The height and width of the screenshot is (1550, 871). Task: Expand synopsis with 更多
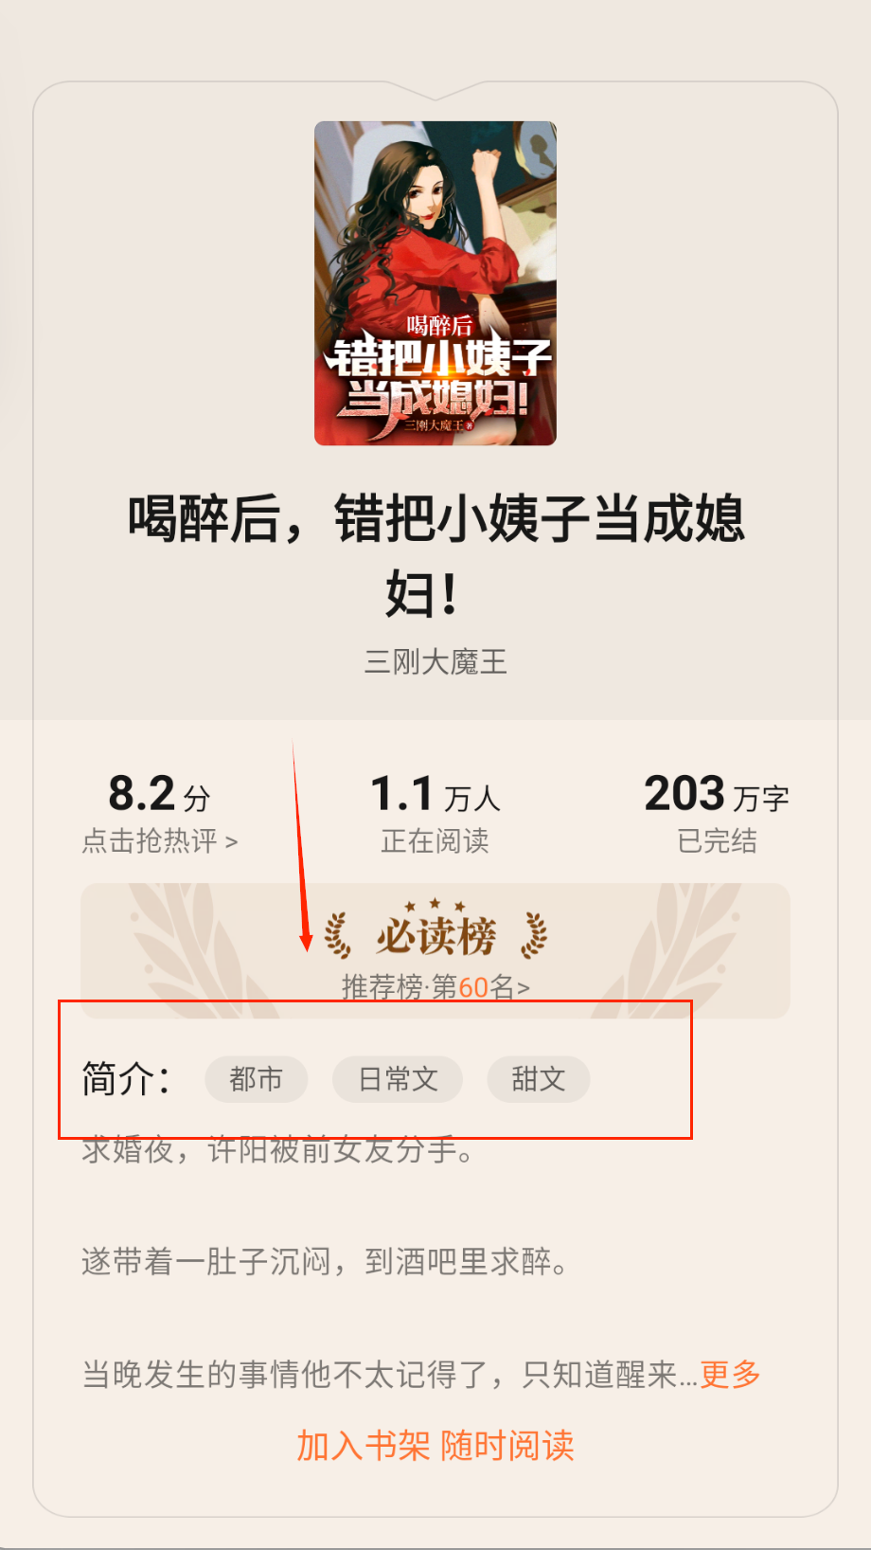730,1374
